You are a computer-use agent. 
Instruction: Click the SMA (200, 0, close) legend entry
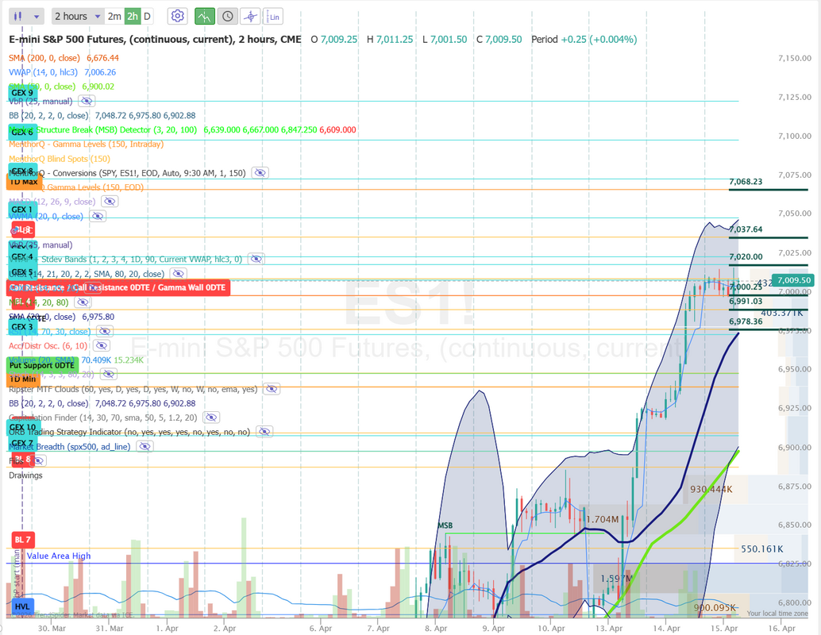point(64,58)
